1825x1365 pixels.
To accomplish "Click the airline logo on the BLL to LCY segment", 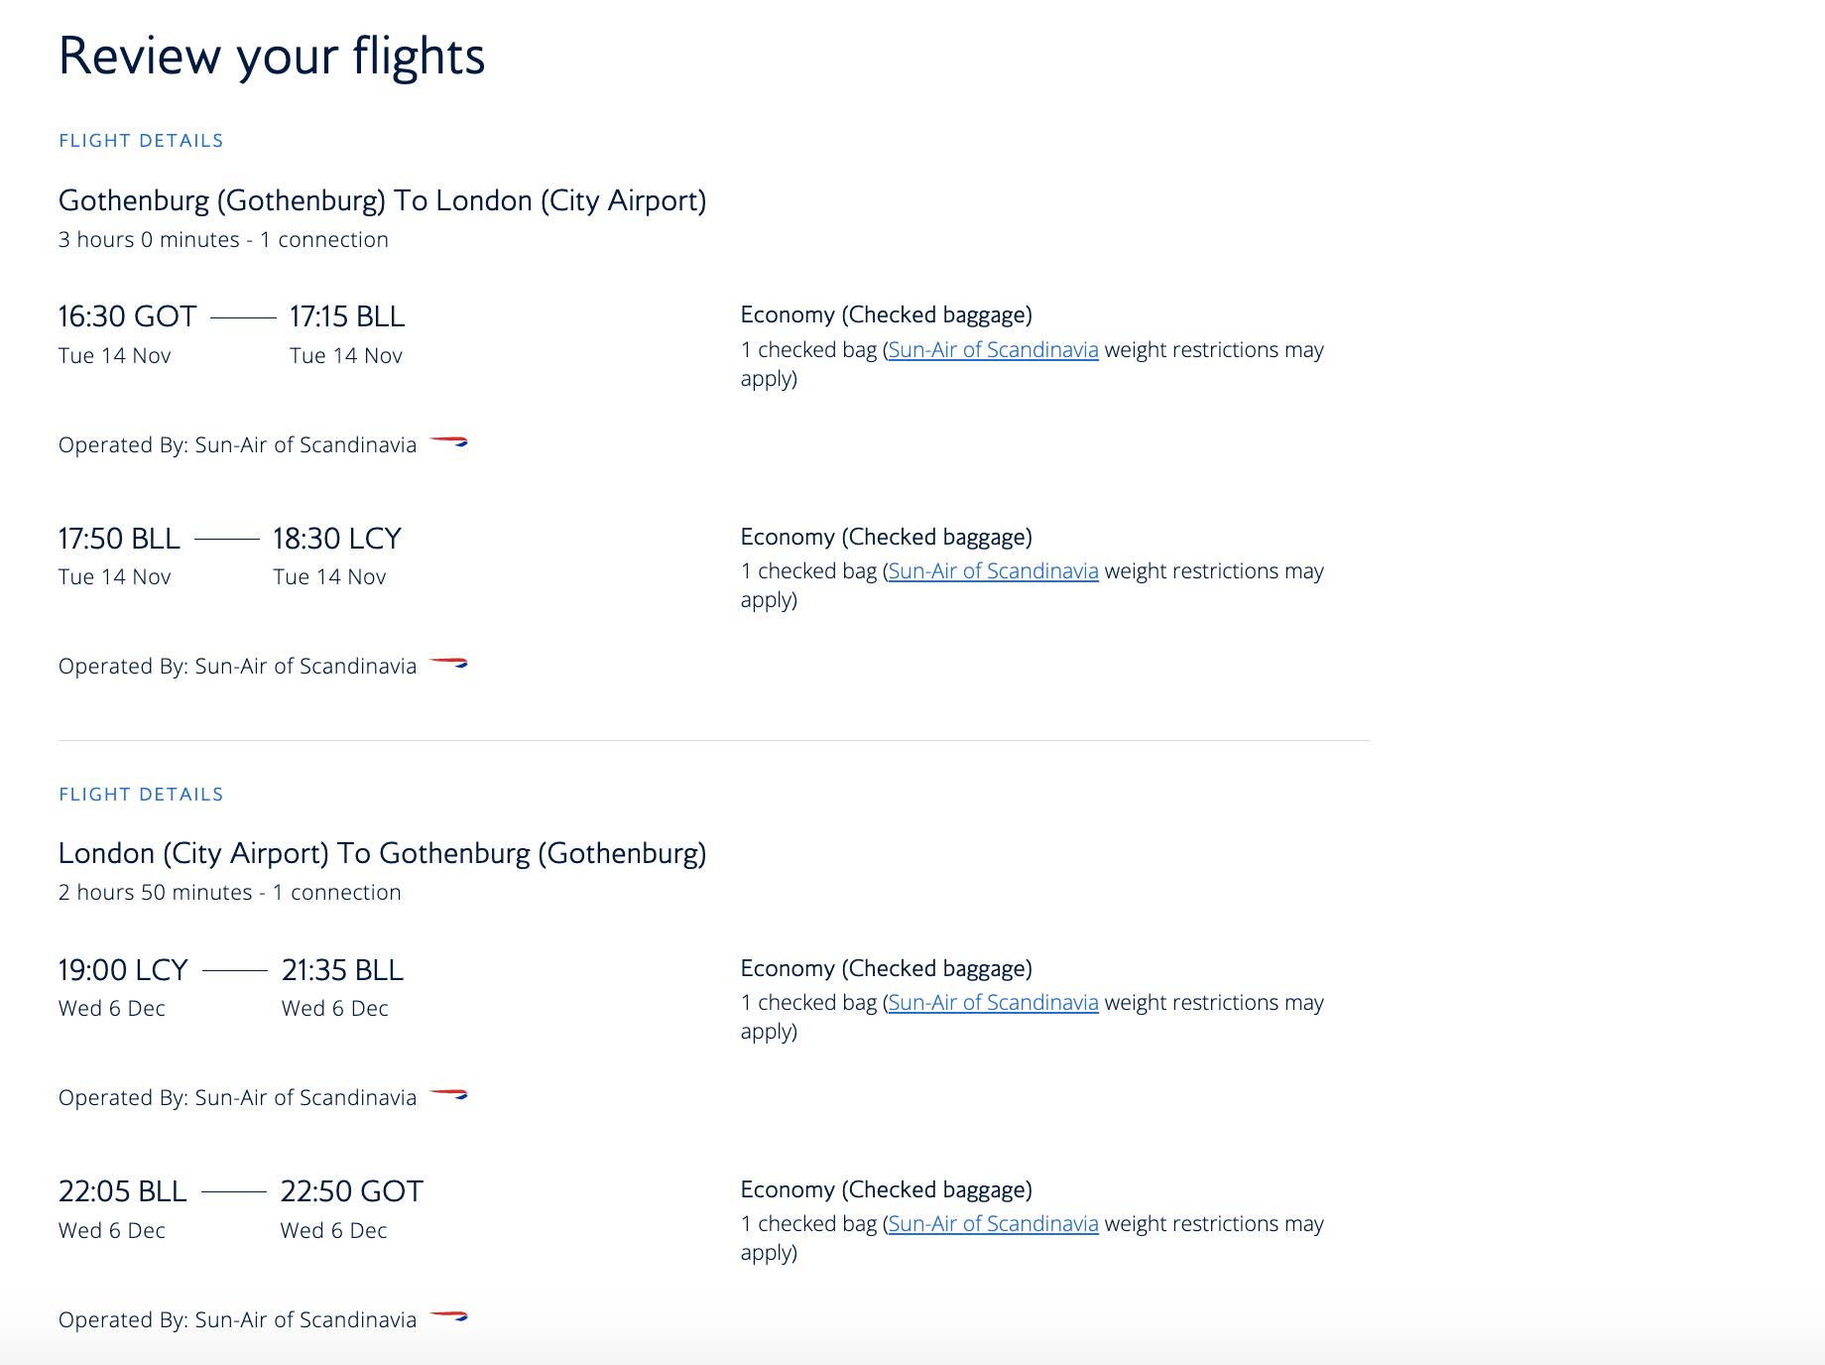I will pos(448,664).
